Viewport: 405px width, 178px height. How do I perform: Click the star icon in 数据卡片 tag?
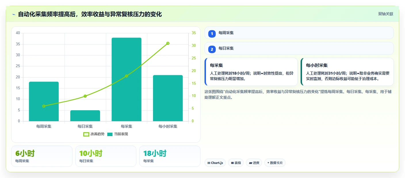coord(268,162)
